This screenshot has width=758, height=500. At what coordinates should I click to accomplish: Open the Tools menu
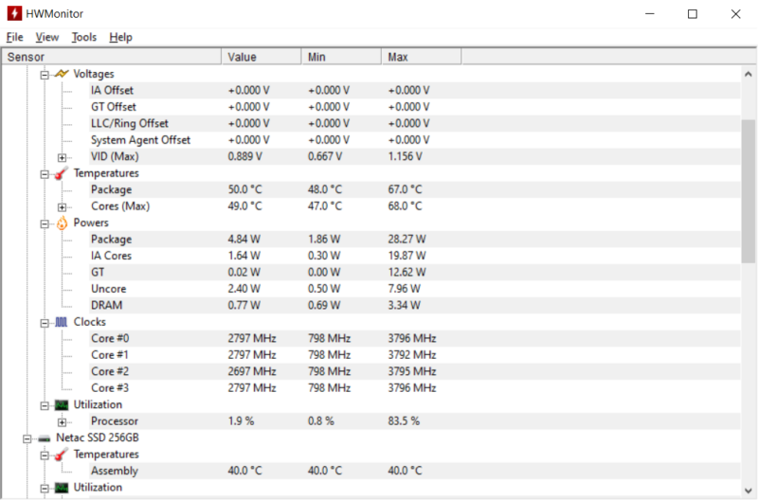[x=83, y=37]
